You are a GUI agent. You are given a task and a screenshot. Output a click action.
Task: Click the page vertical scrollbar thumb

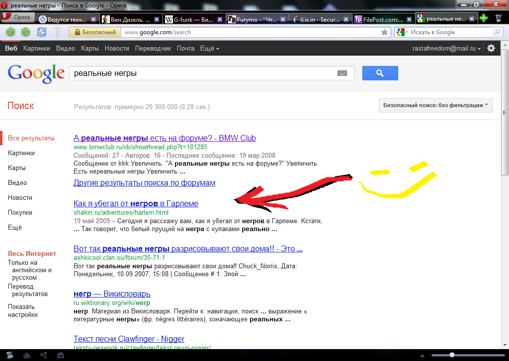pos(505,113)
